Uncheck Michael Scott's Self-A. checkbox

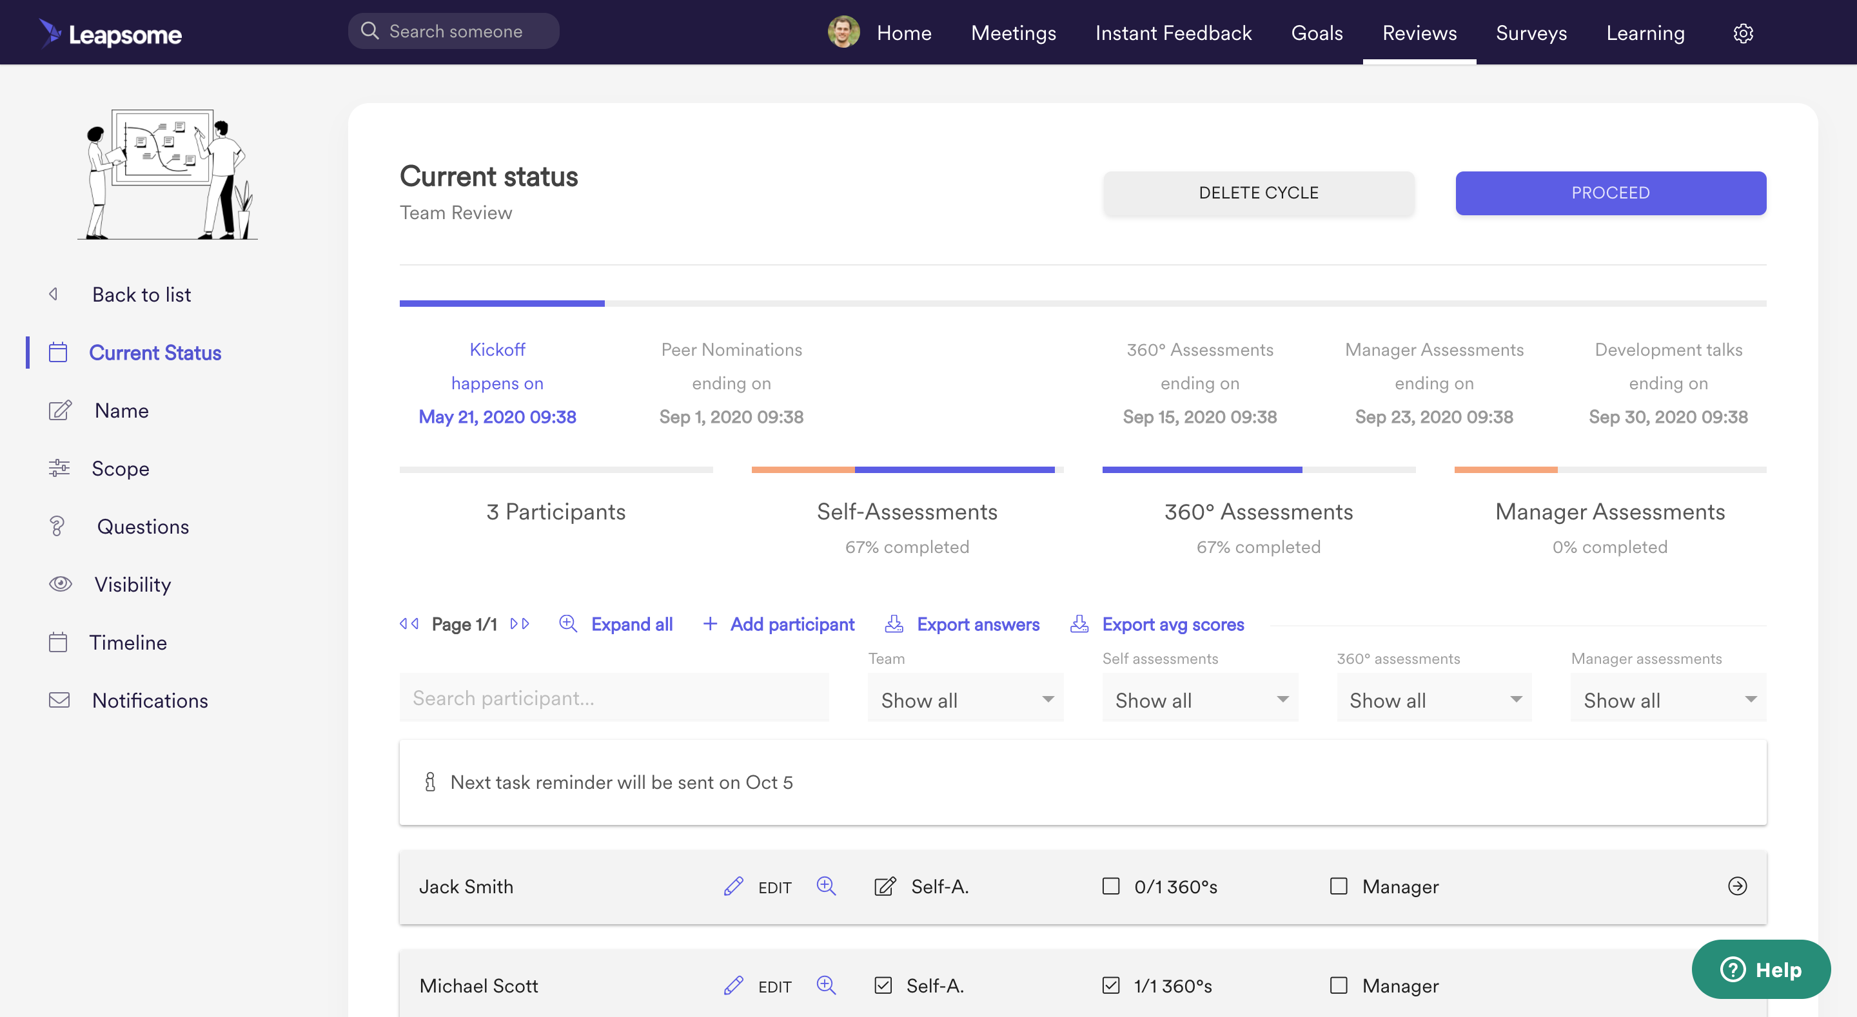883,985
